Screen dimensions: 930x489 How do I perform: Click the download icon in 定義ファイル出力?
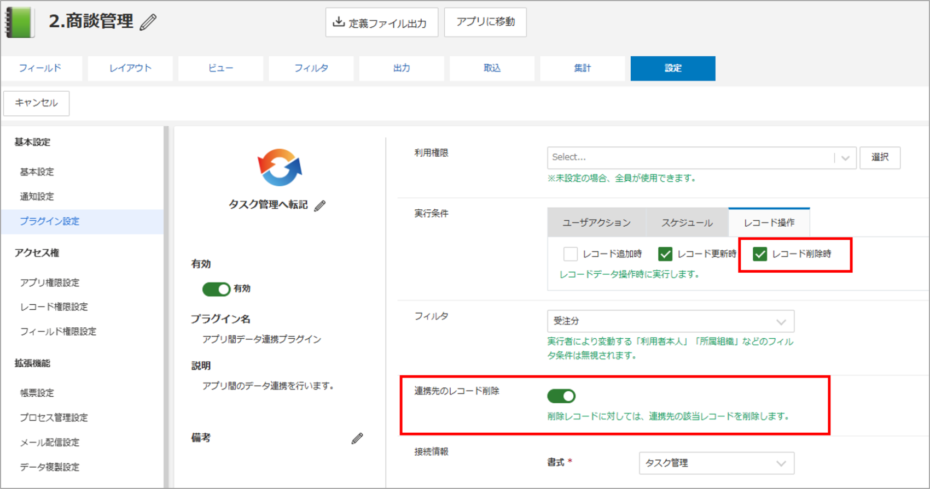[339, 22]
